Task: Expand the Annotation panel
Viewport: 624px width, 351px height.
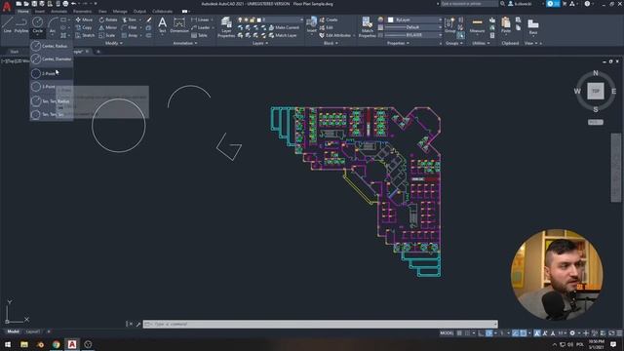Action: click(x=185, y=43)
